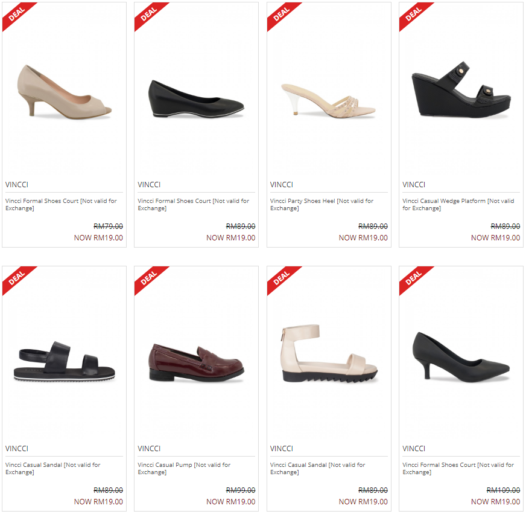
Task: View the black pointed kitten heel photo
Action: (461, 357)
